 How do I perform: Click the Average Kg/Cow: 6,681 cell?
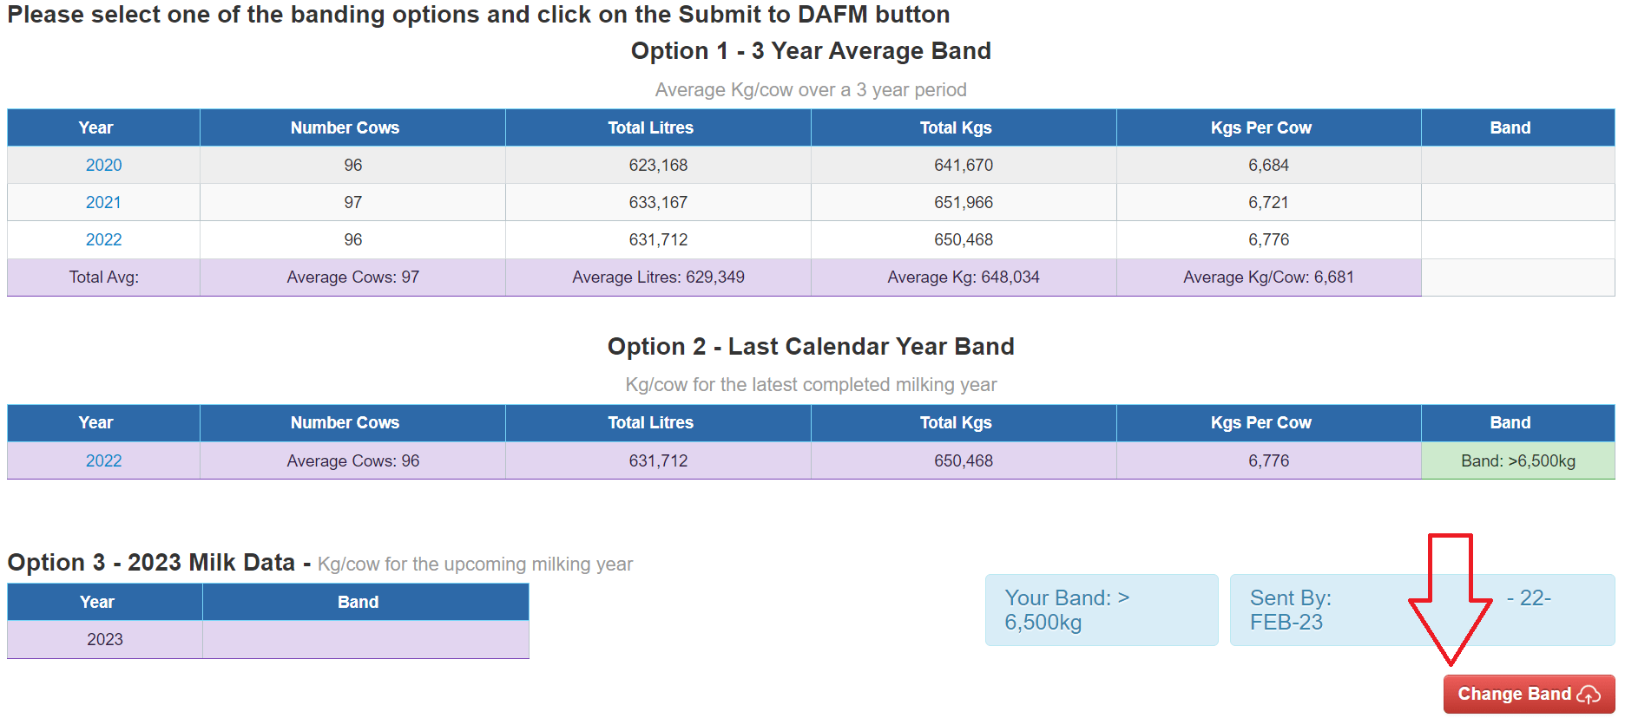coord(1268,277)
